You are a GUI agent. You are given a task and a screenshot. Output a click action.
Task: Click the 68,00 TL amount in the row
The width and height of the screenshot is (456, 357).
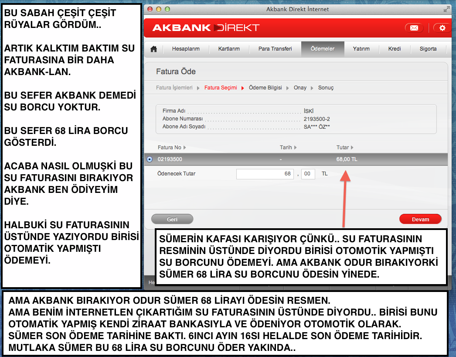click(347, 159)
